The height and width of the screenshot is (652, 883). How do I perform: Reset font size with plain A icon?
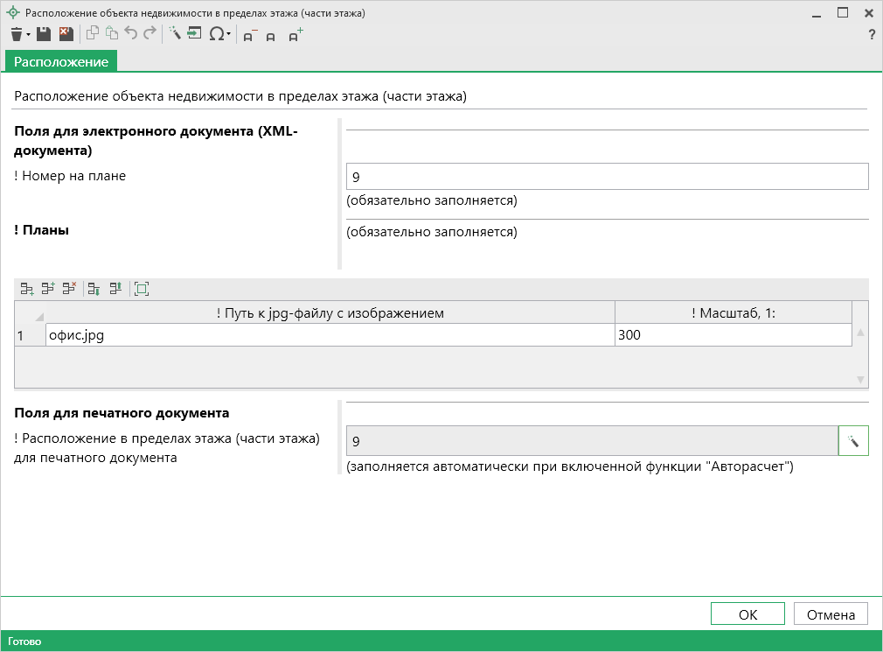271,36
